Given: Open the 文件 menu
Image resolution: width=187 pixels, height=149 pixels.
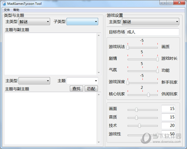Looking at the screenshot, I should pyautogui.click(x=7, y=10).
